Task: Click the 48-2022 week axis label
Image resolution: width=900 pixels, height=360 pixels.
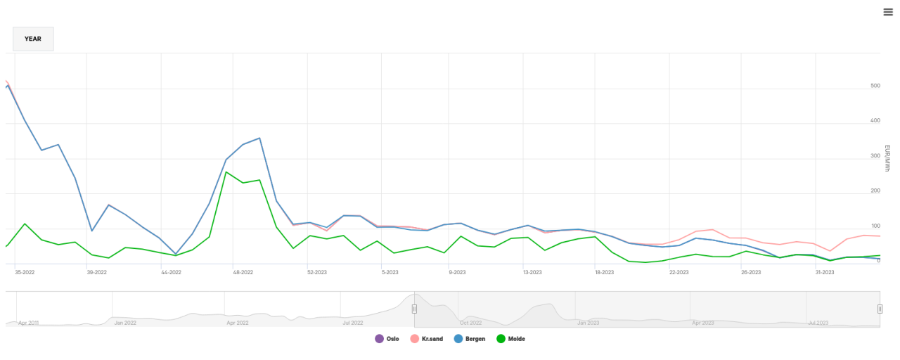Action: pyautogui.click(x=242, y=272)
